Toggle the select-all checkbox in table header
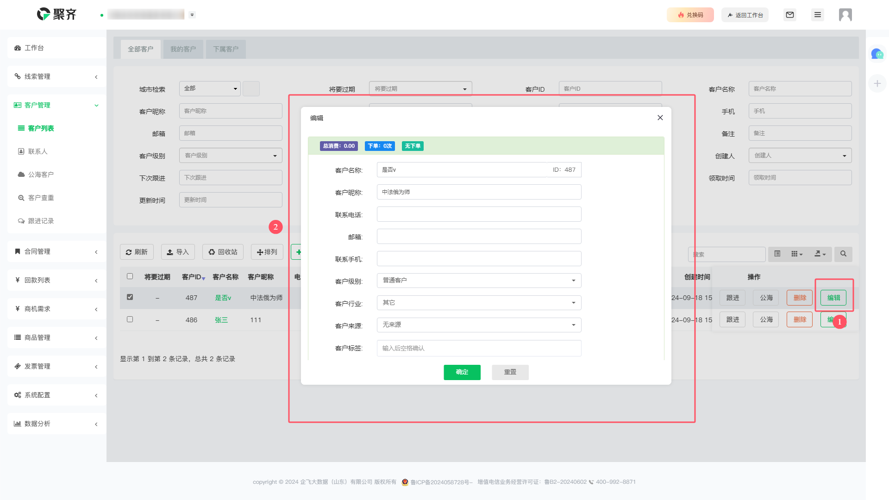The height and width of the screenshot is (500, 889). 130,276
